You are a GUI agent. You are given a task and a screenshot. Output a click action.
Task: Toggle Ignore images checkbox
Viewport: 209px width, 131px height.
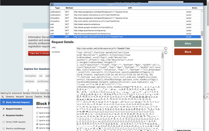[x=37, y=128]
